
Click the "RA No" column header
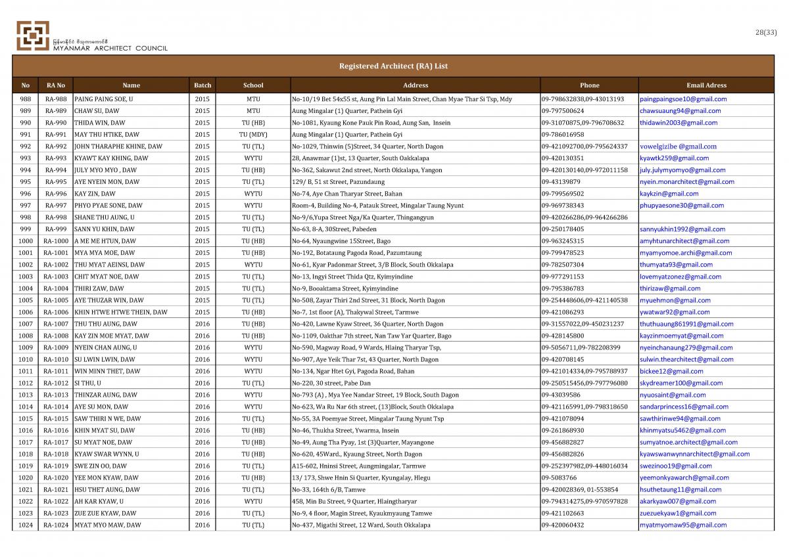pos(56,85)
